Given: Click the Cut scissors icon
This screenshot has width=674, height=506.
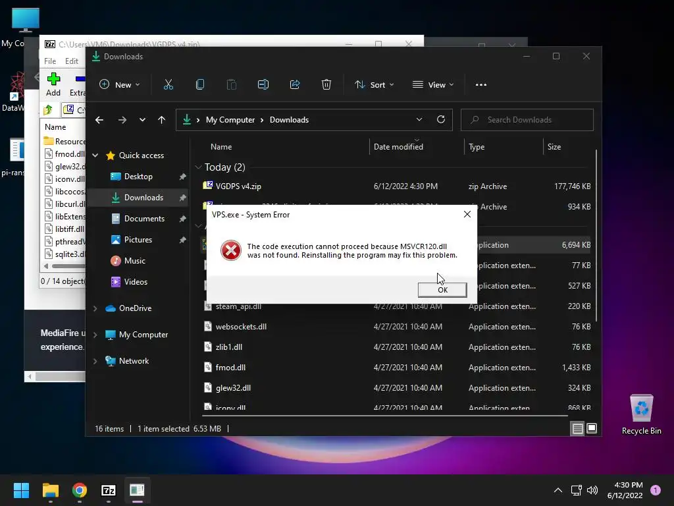Looking at the screenshot, I should coord(168,85).
